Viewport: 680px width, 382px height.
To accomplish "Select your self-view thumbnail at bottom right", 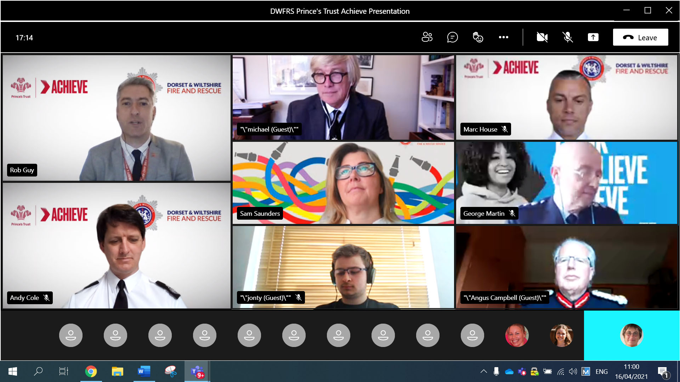I will pyautogui.click(x=632, y=335).
